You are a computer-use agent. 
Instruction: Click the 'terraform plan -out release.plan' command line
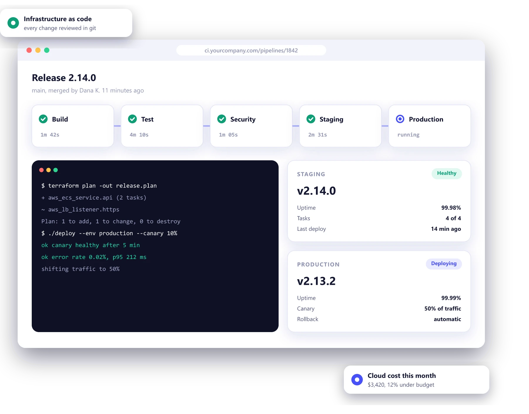[x=99, y=186]
